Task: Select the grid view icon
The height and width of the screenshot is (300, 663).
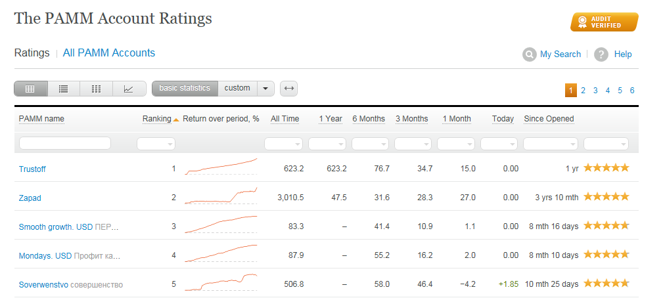Action: tap(96, 89)
